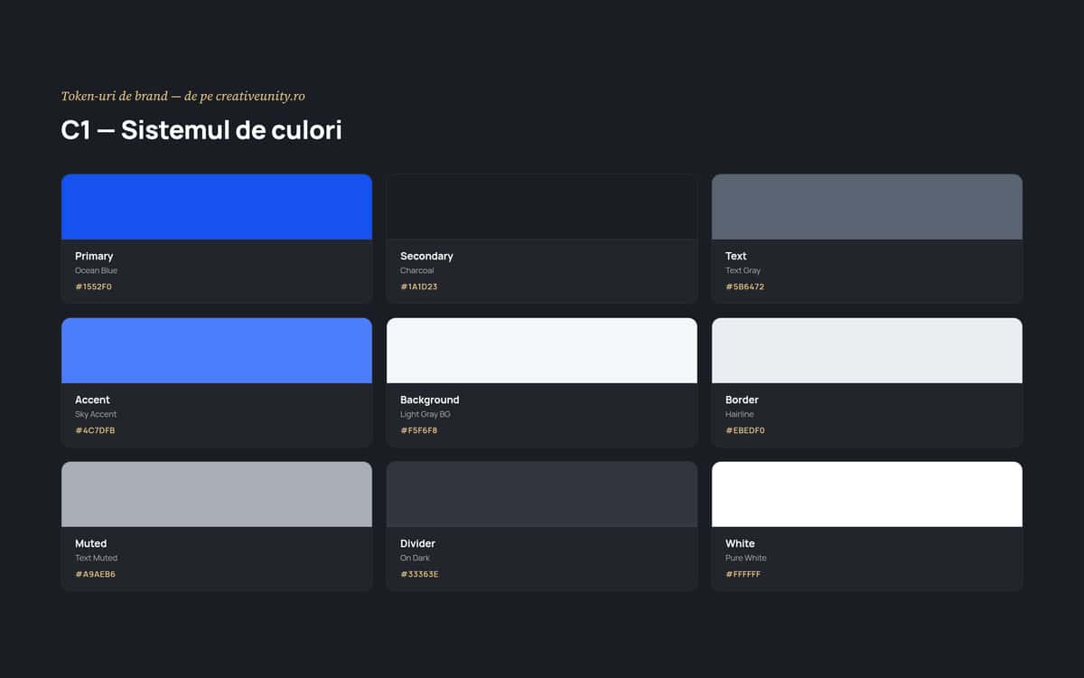Image resolution: width=1084 pixels, height=678 pixels.
Task: Click the #F5F6F8 hex code
Action: click(x=419, y=430)
